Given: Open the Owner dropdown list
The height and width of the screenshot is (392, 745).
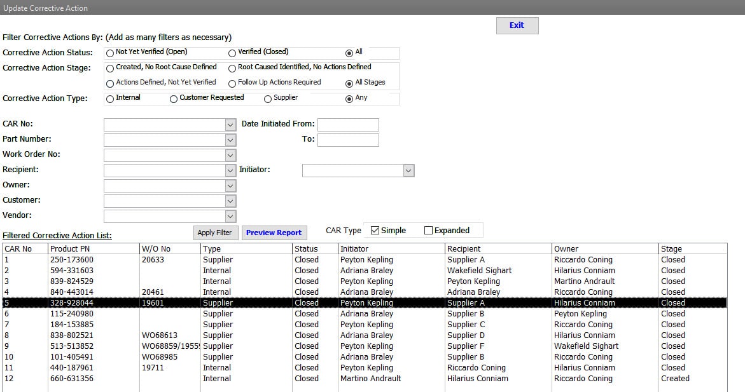Looking at the screenshot, I should pyautogui.click(x=230, y=186).
